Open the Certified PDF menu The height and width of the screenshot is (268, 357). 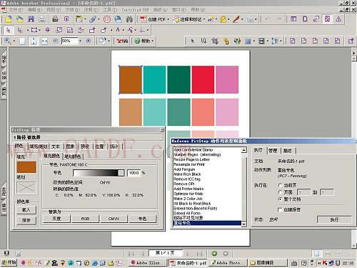click(x=135, y=10)
